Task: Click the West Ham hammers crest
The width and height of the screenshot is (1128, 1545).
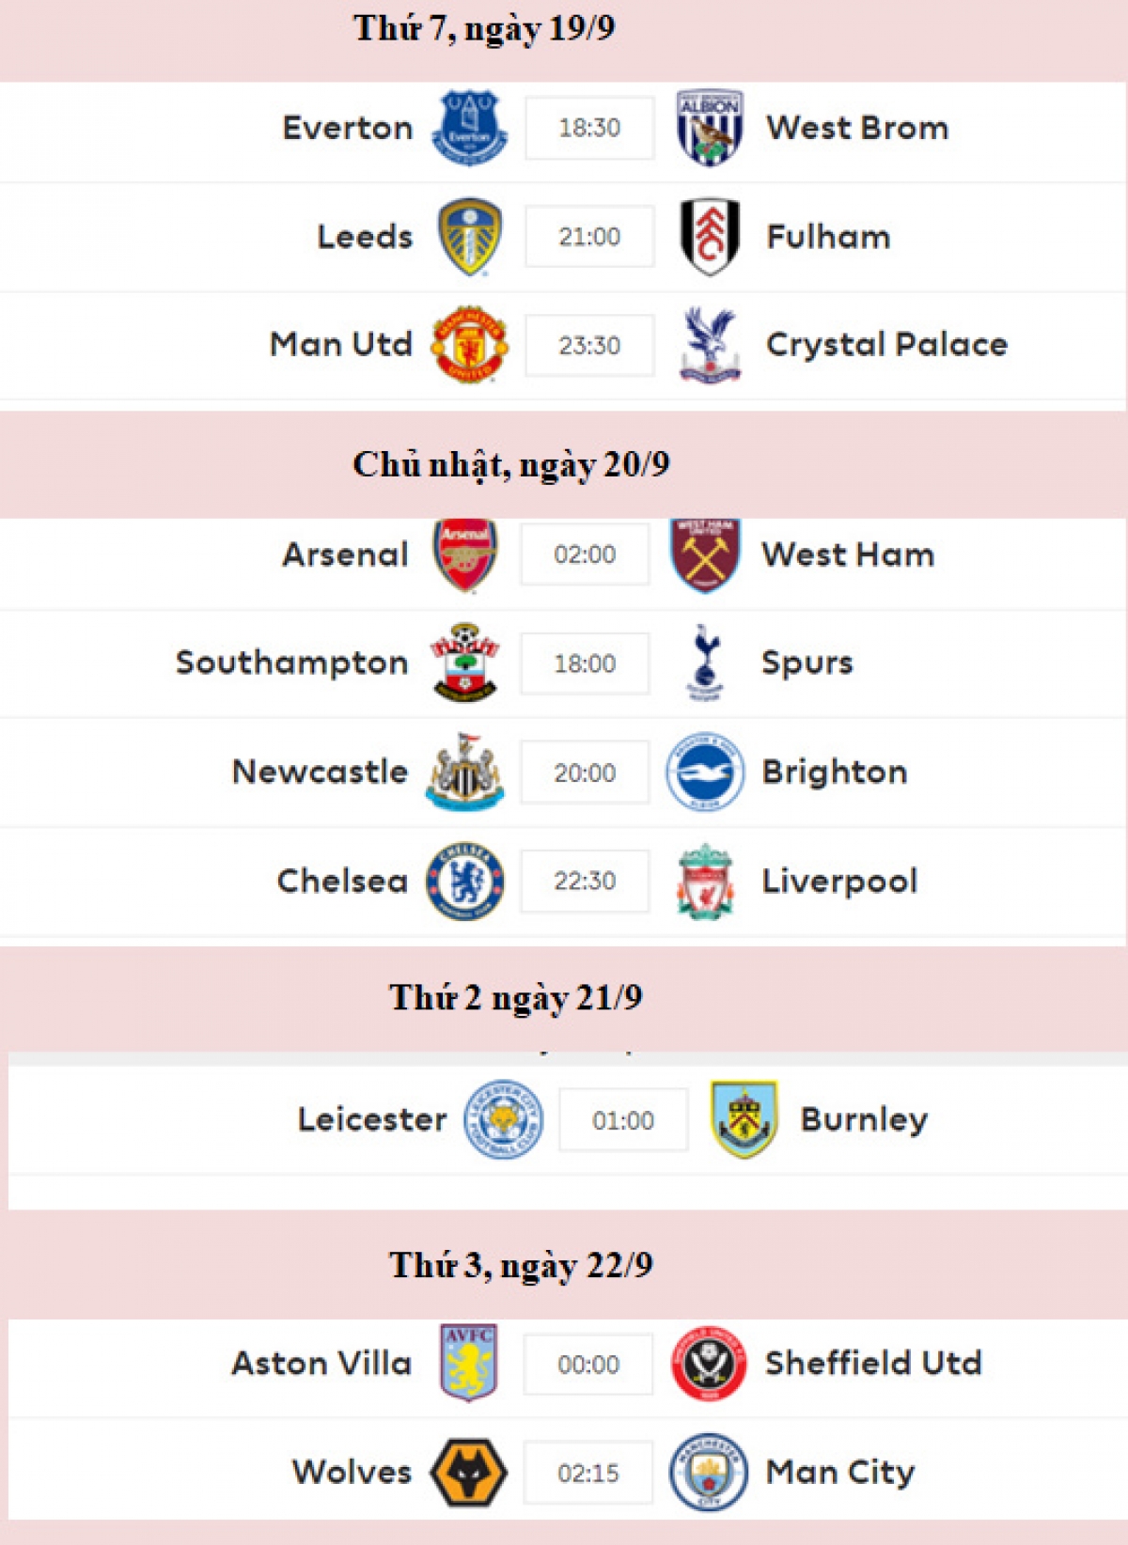Action: tap(705, 554)
